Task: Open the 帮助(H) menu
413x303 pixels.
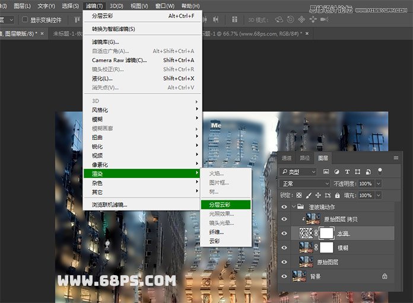Action: point(190,6)
